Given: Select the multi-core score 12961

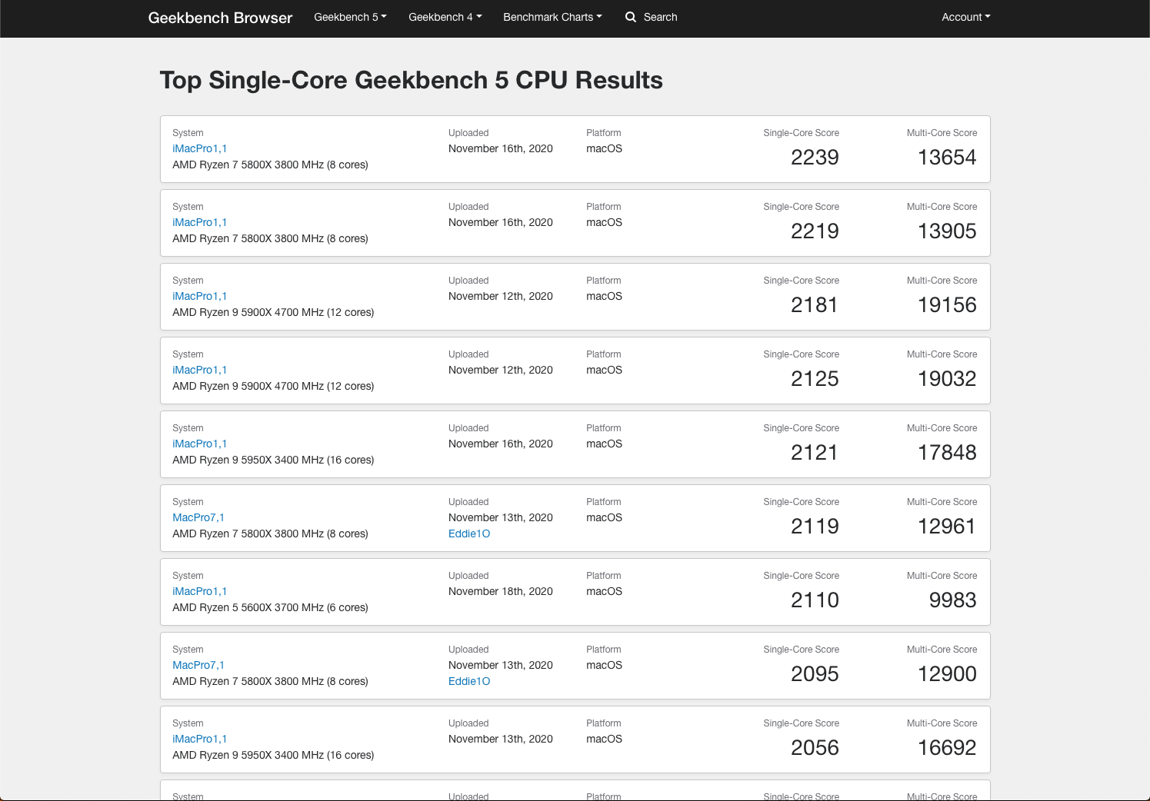Looking at the screenshot, I should (x=947, y=527).
